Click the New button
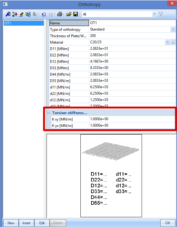 pyautogui.click(x=11, y=223)
